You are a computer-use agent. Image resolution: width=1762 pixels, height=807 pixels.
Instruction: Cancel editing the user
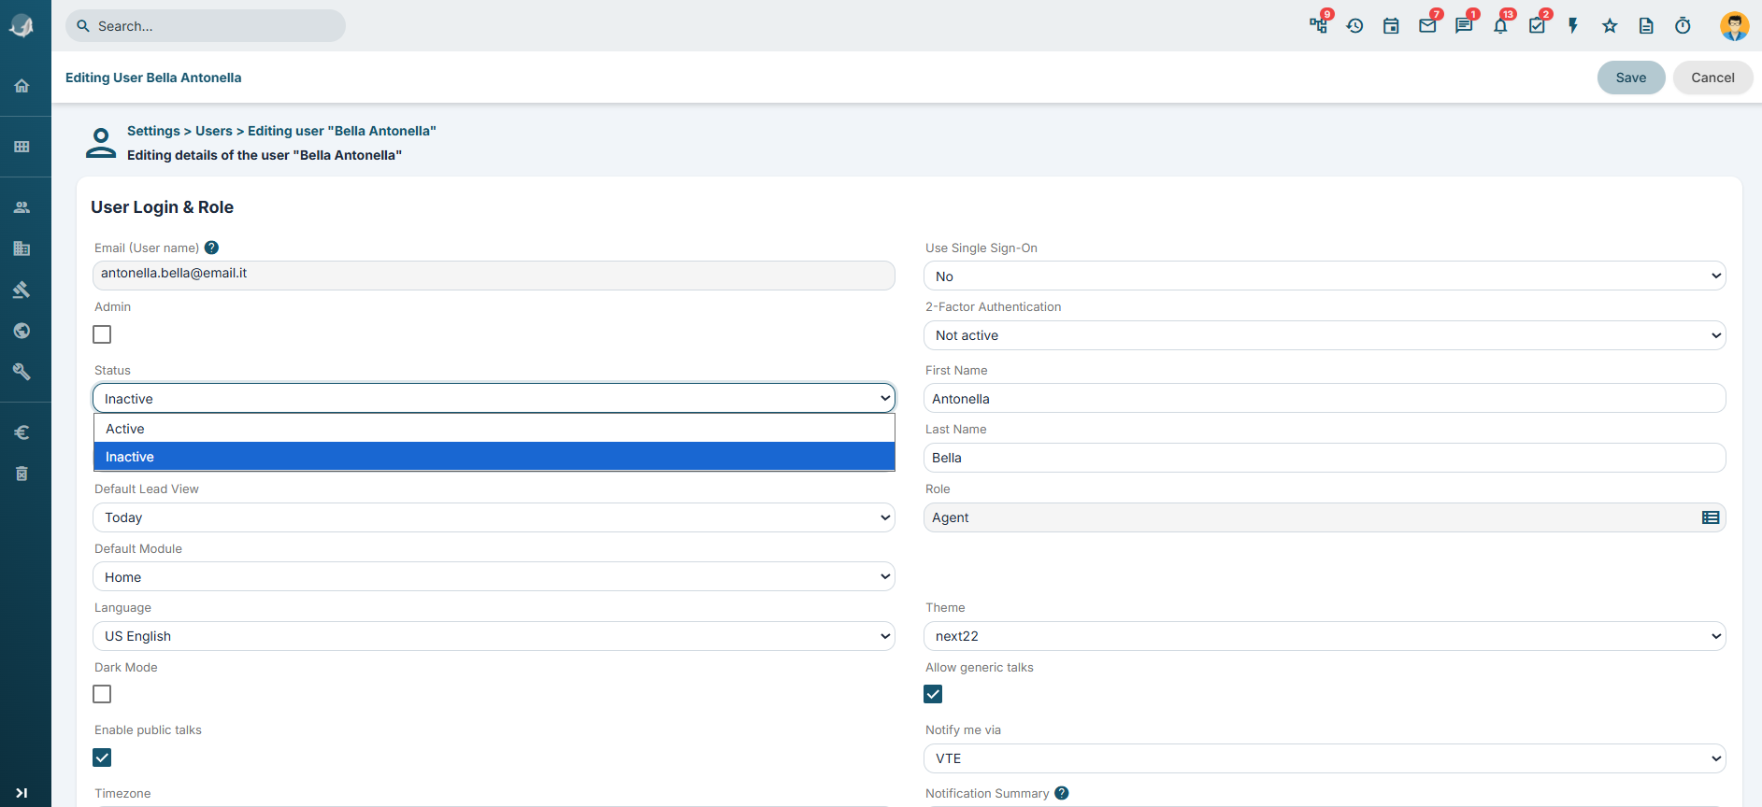click(1712, 78)
